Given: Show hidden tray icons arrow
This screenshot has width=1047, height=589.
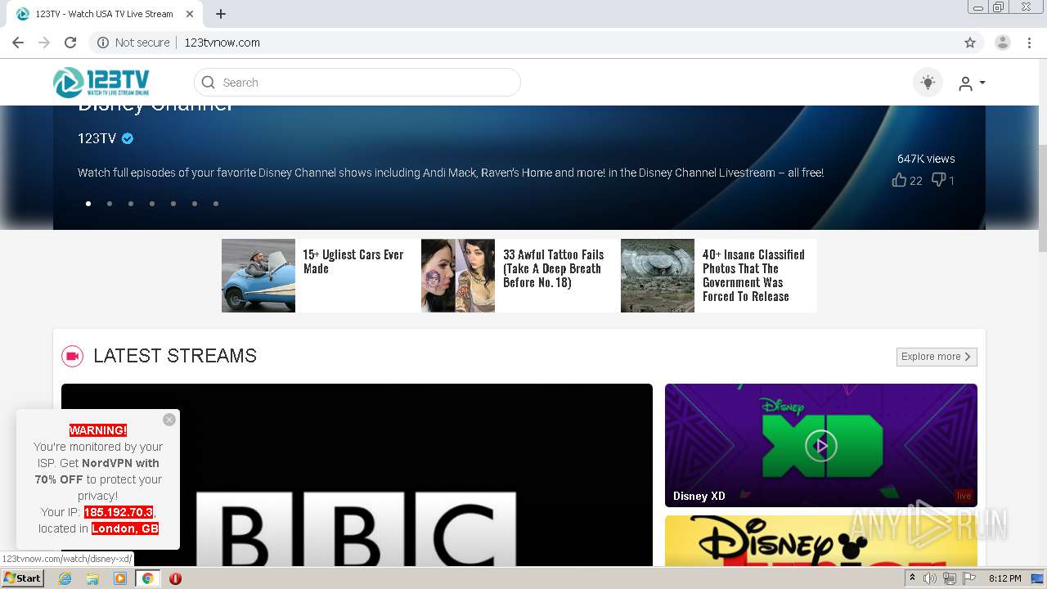Looking at the screenshot, I should [912, 578].
